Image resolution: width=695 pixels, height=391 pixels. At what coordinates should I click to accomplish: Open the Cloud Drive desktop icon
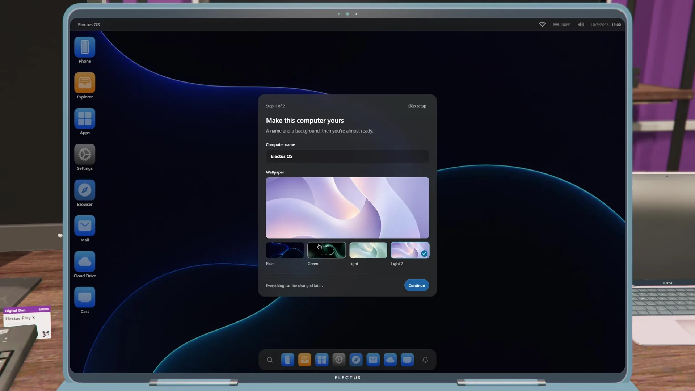(85, 262)
